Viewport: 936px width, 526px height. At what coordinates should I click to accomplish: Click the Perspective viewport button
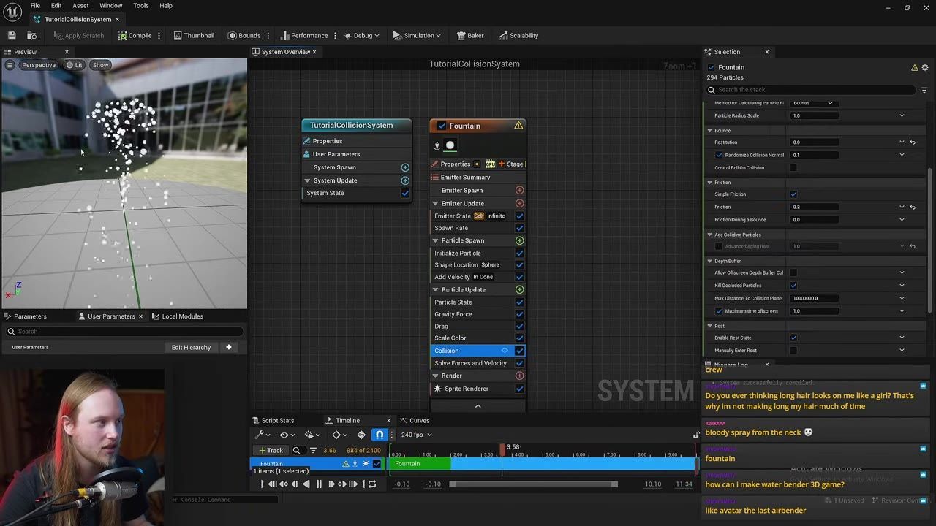tap(39, 65)
